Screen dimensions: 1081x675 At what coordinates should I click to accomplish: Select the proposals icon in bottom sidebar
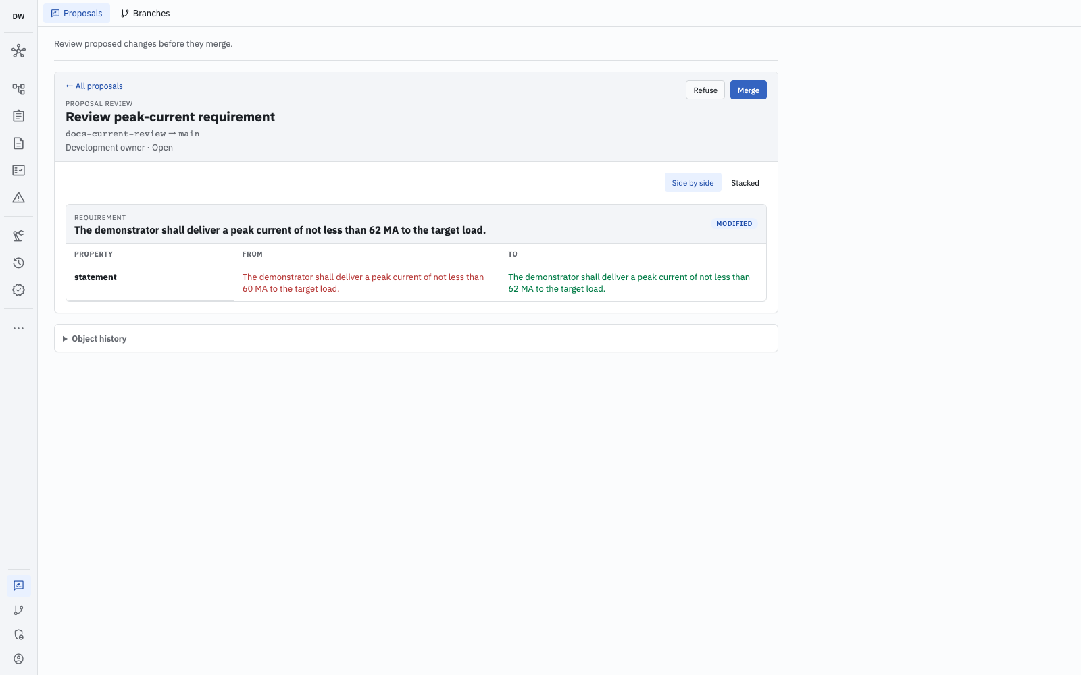tap(18, 586)
